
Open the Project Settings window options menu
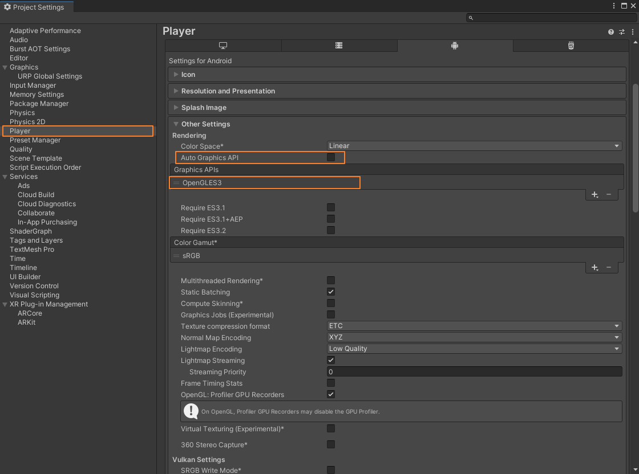(614, 6)
